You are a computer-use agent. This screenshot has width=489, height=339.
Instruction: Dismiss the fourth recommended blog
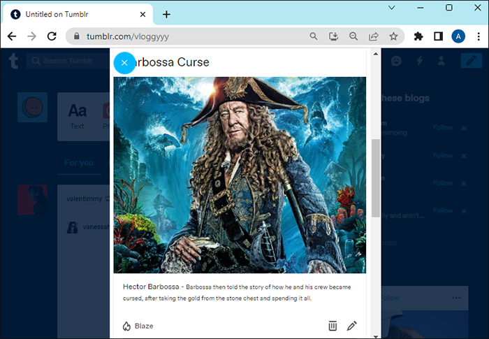[464, 211]
